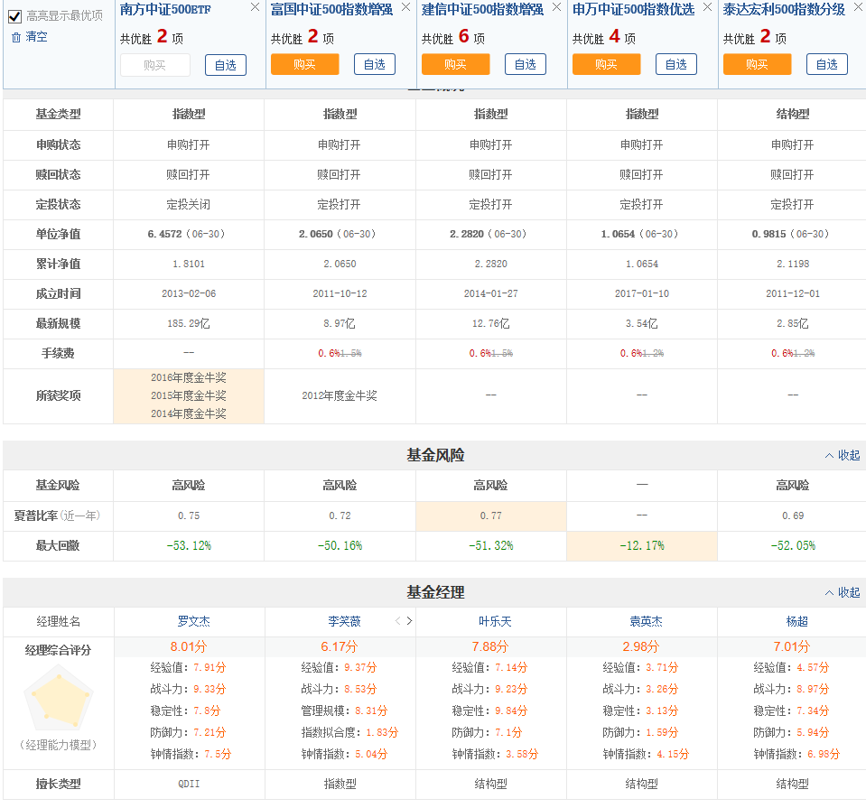Open manager 杨超 profile link
The width and height of the screenshot is (866, 808).
(x=797, y=621)
